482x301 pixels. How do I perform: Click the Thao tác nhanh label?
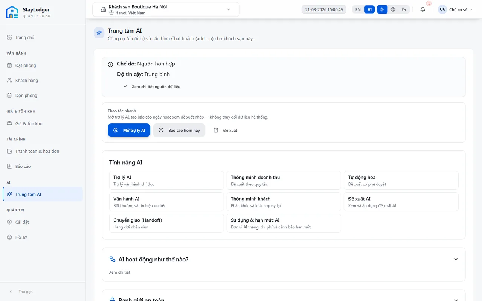point(122,111)
